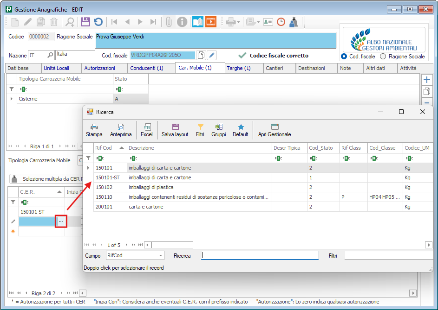This screenshot has height=310, width=438.
Task: Click the ellipsis button in the C.E.R. cell
Action: pyautogui.click(x=61, y=221)
